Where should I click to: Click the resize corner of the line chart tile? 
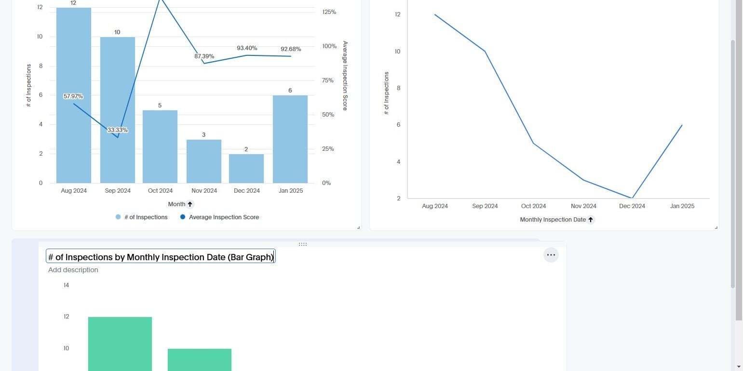tap(716, 227)
